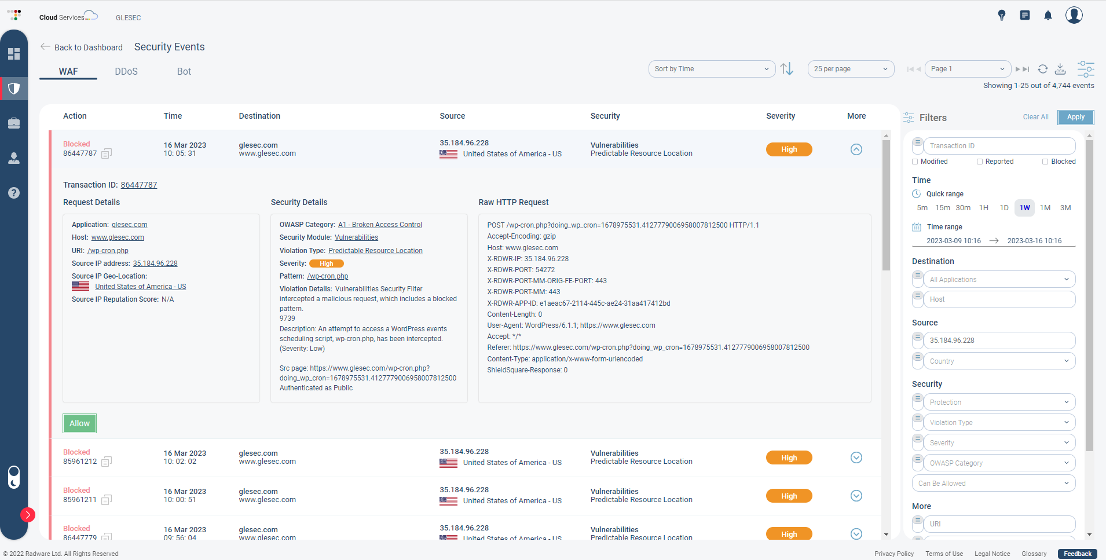Viewport: 1106px width, 560px height.
Task: Open the OWASP Category dropdown
Action: pyautogui.click(x=999, y=463)
